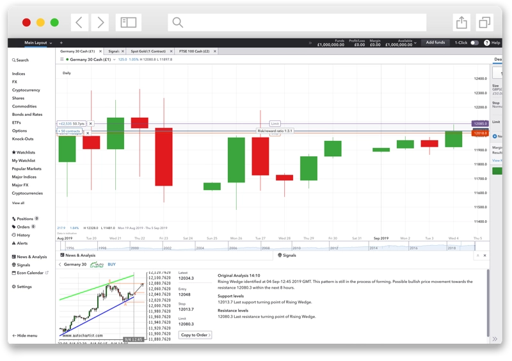
Task: Open Cryptocurrencies watchlist
Action: [x=27, y=193]
